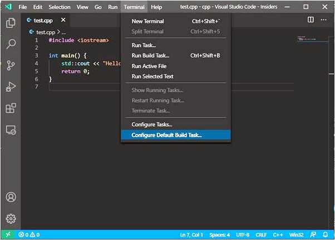Image resolution: width=335 pixels, height=240 pixels.
Task: Close the test.cpp tab
Action: click(63, 20)
